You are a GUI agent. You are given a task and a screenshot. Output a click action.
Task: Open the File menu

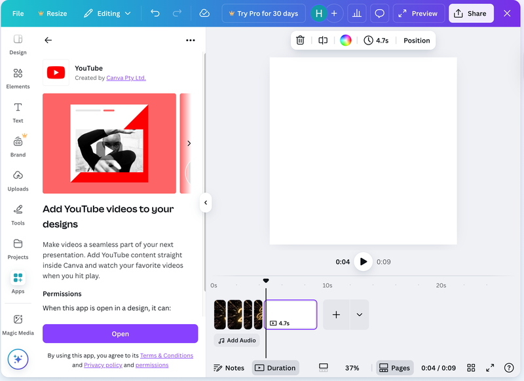pyautogui.click(x=18, y=13)
